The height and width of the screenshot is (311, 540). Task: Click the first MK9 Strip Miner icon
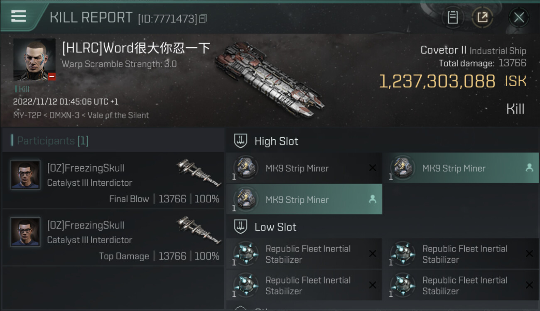pyautogui.click(x=246, y=168)
